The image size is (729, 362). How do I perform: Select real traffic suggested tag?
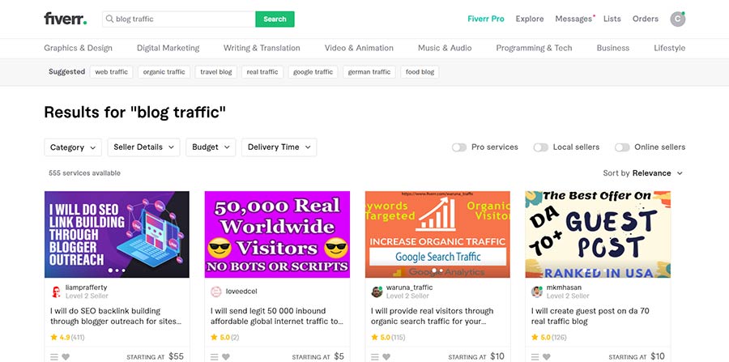click(x=262, y=72)
